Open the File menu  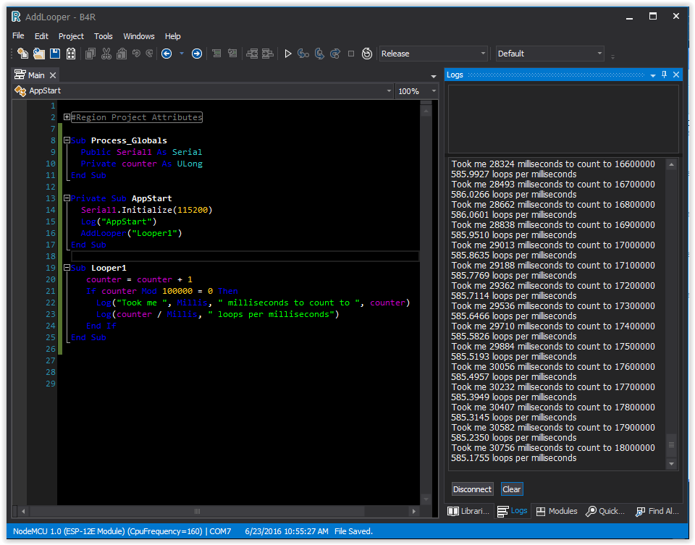[18, 36]
